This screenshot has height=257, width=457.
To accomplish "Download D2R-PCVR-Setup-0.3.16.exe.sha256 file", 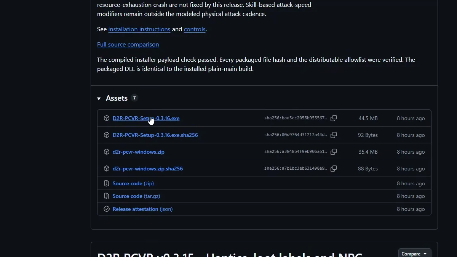I will 155,135.
